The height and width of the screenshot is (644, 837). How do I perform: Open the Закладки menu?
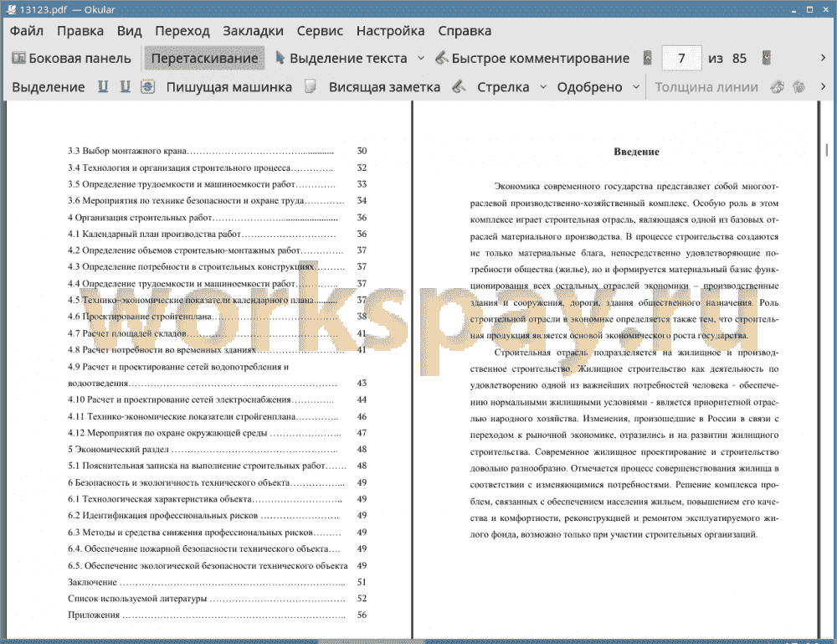253,31
